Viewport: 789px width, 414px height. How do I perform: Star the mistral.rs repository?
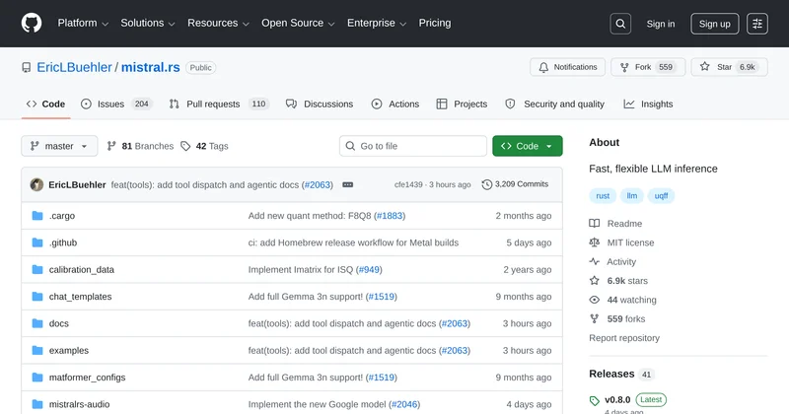728,67
